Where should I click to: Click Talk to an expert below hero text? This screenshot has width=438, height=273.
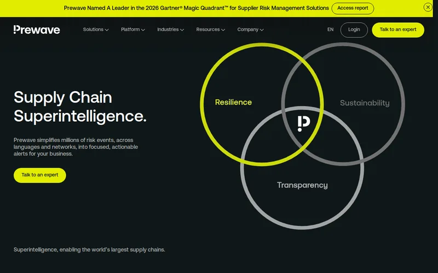tap(39, 175)
